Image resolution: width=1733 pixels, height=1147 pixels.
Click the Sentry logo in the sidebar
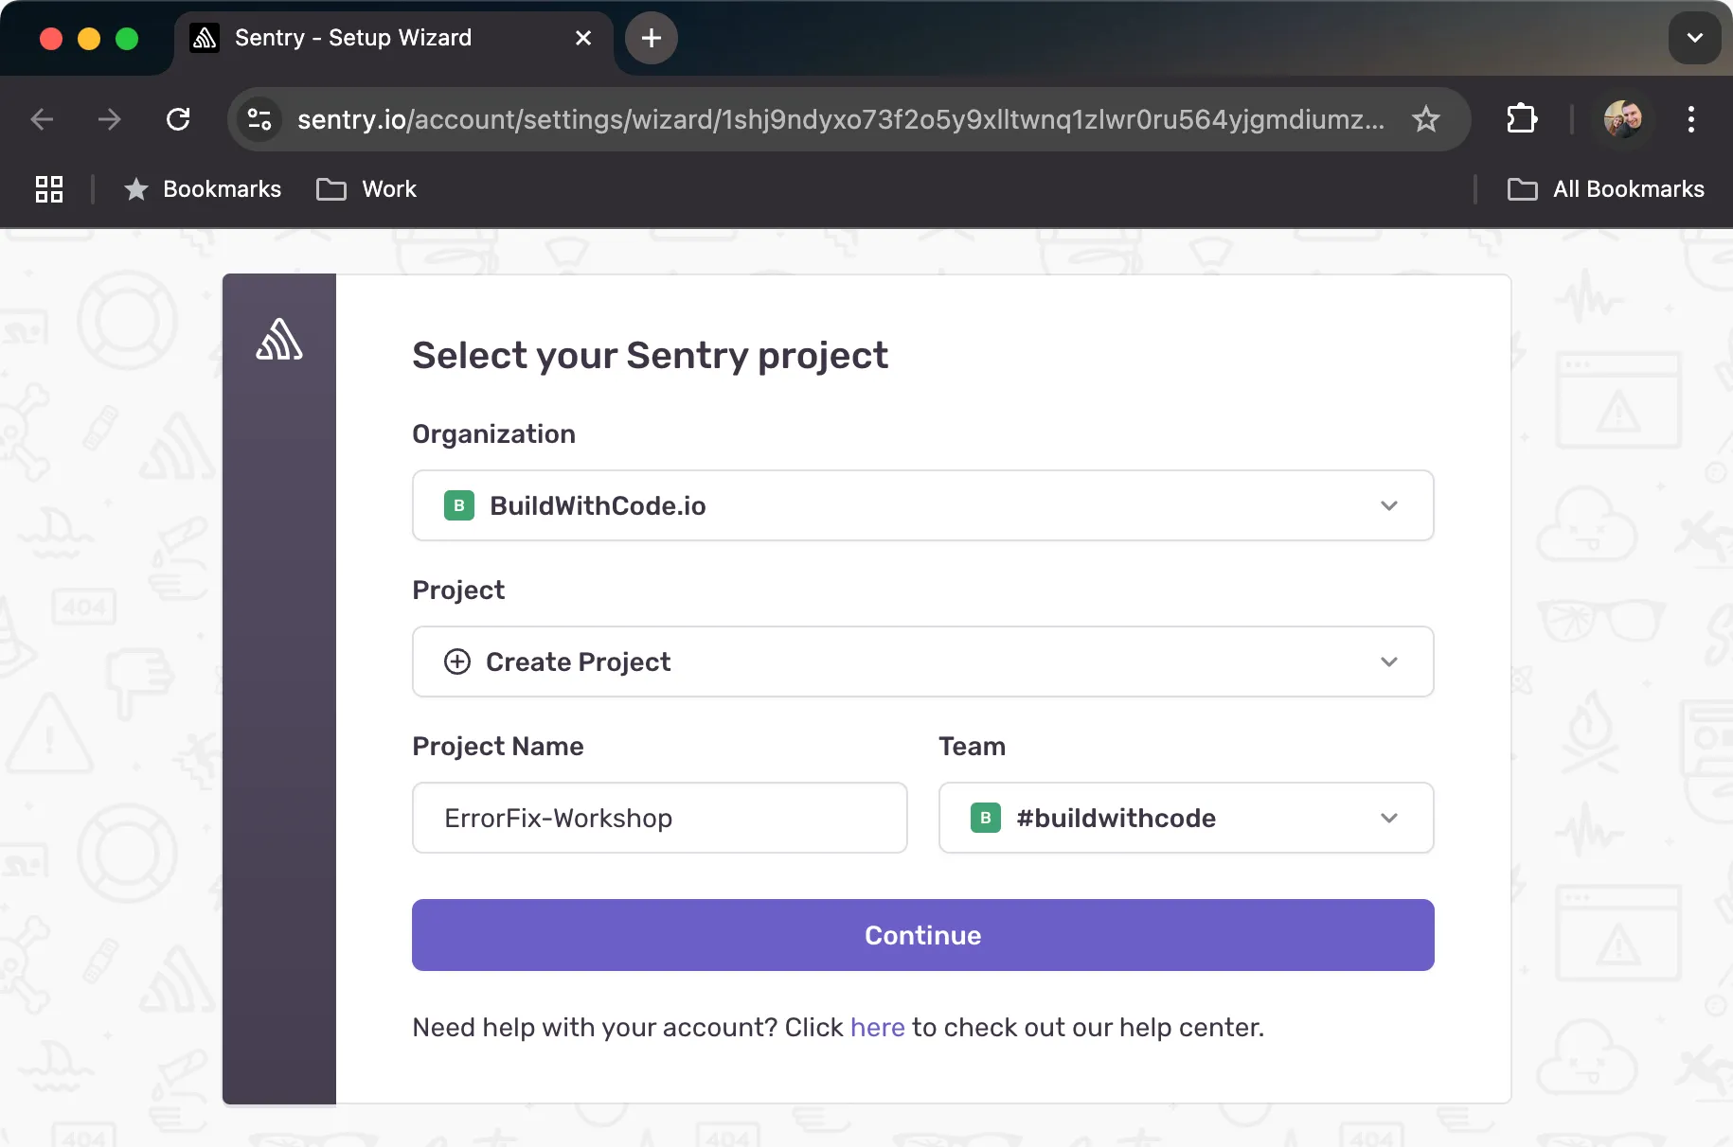pos(278,341)
